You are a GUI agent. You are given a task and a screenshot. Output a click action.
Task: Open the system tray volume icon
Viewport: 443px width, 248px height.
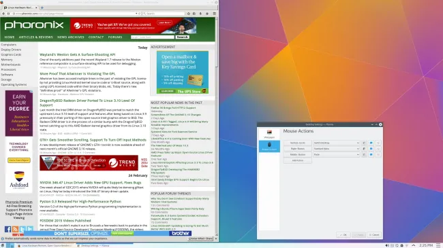click(x=387, y=245)
